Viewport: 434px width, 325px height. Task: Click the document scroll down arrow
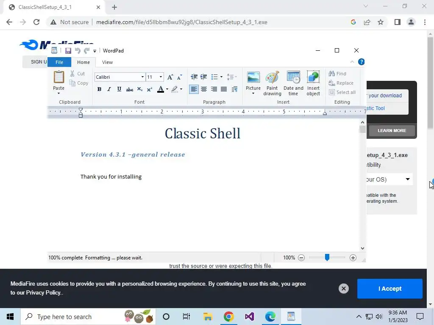click(363, 248)
